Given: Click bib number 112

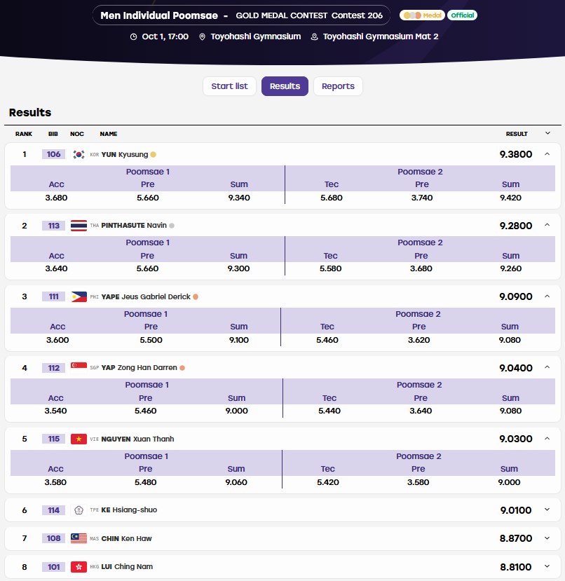Looking at the screenshot, I should (54, 368).
